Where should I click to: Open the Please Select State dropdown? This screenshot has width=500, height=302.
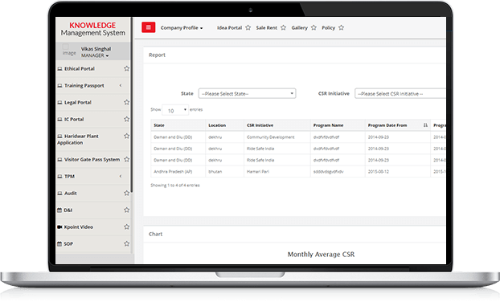(247, 93)
